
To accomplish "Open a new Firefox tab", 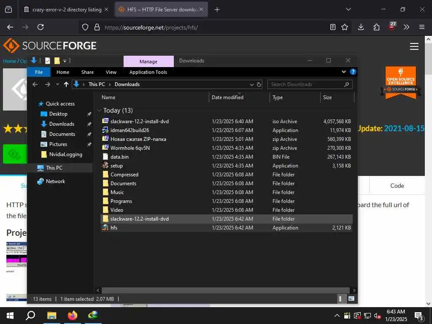I will tap(217, 10).
